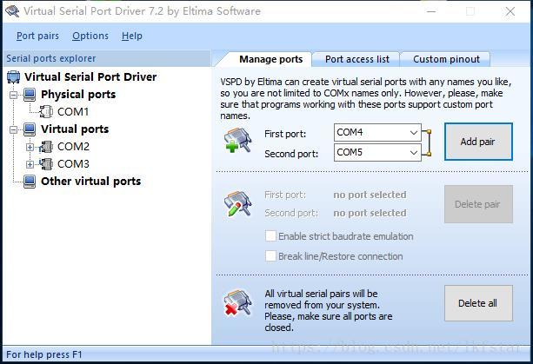Click the Virtual Serial Port Driver root icon

[14, 77]
